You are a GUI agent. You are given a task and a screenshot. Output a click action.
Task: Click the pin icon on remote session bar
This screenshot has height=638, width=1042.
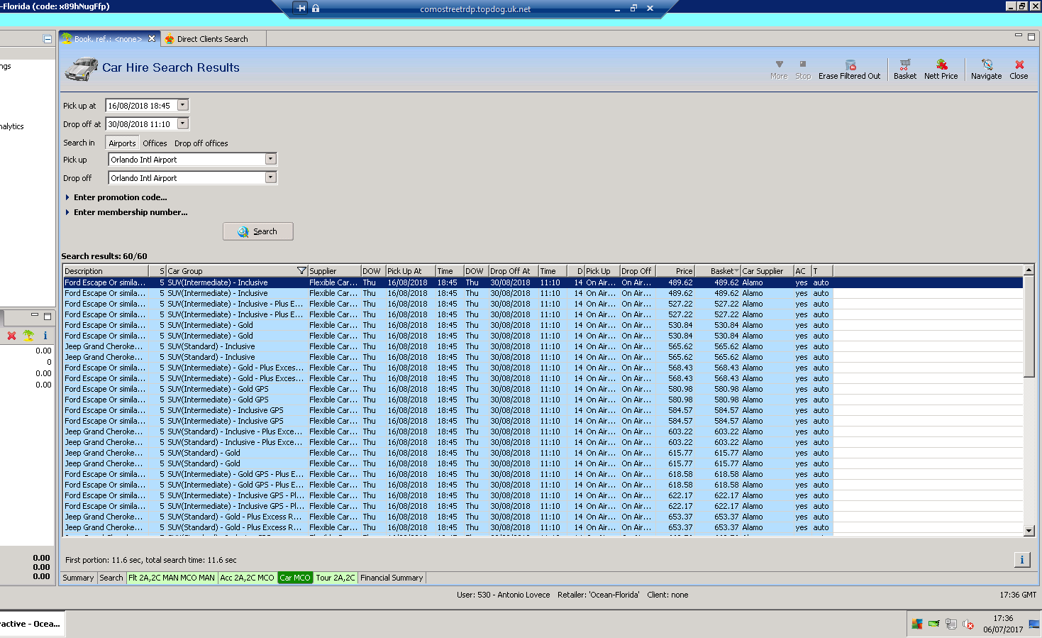[301, 9]
